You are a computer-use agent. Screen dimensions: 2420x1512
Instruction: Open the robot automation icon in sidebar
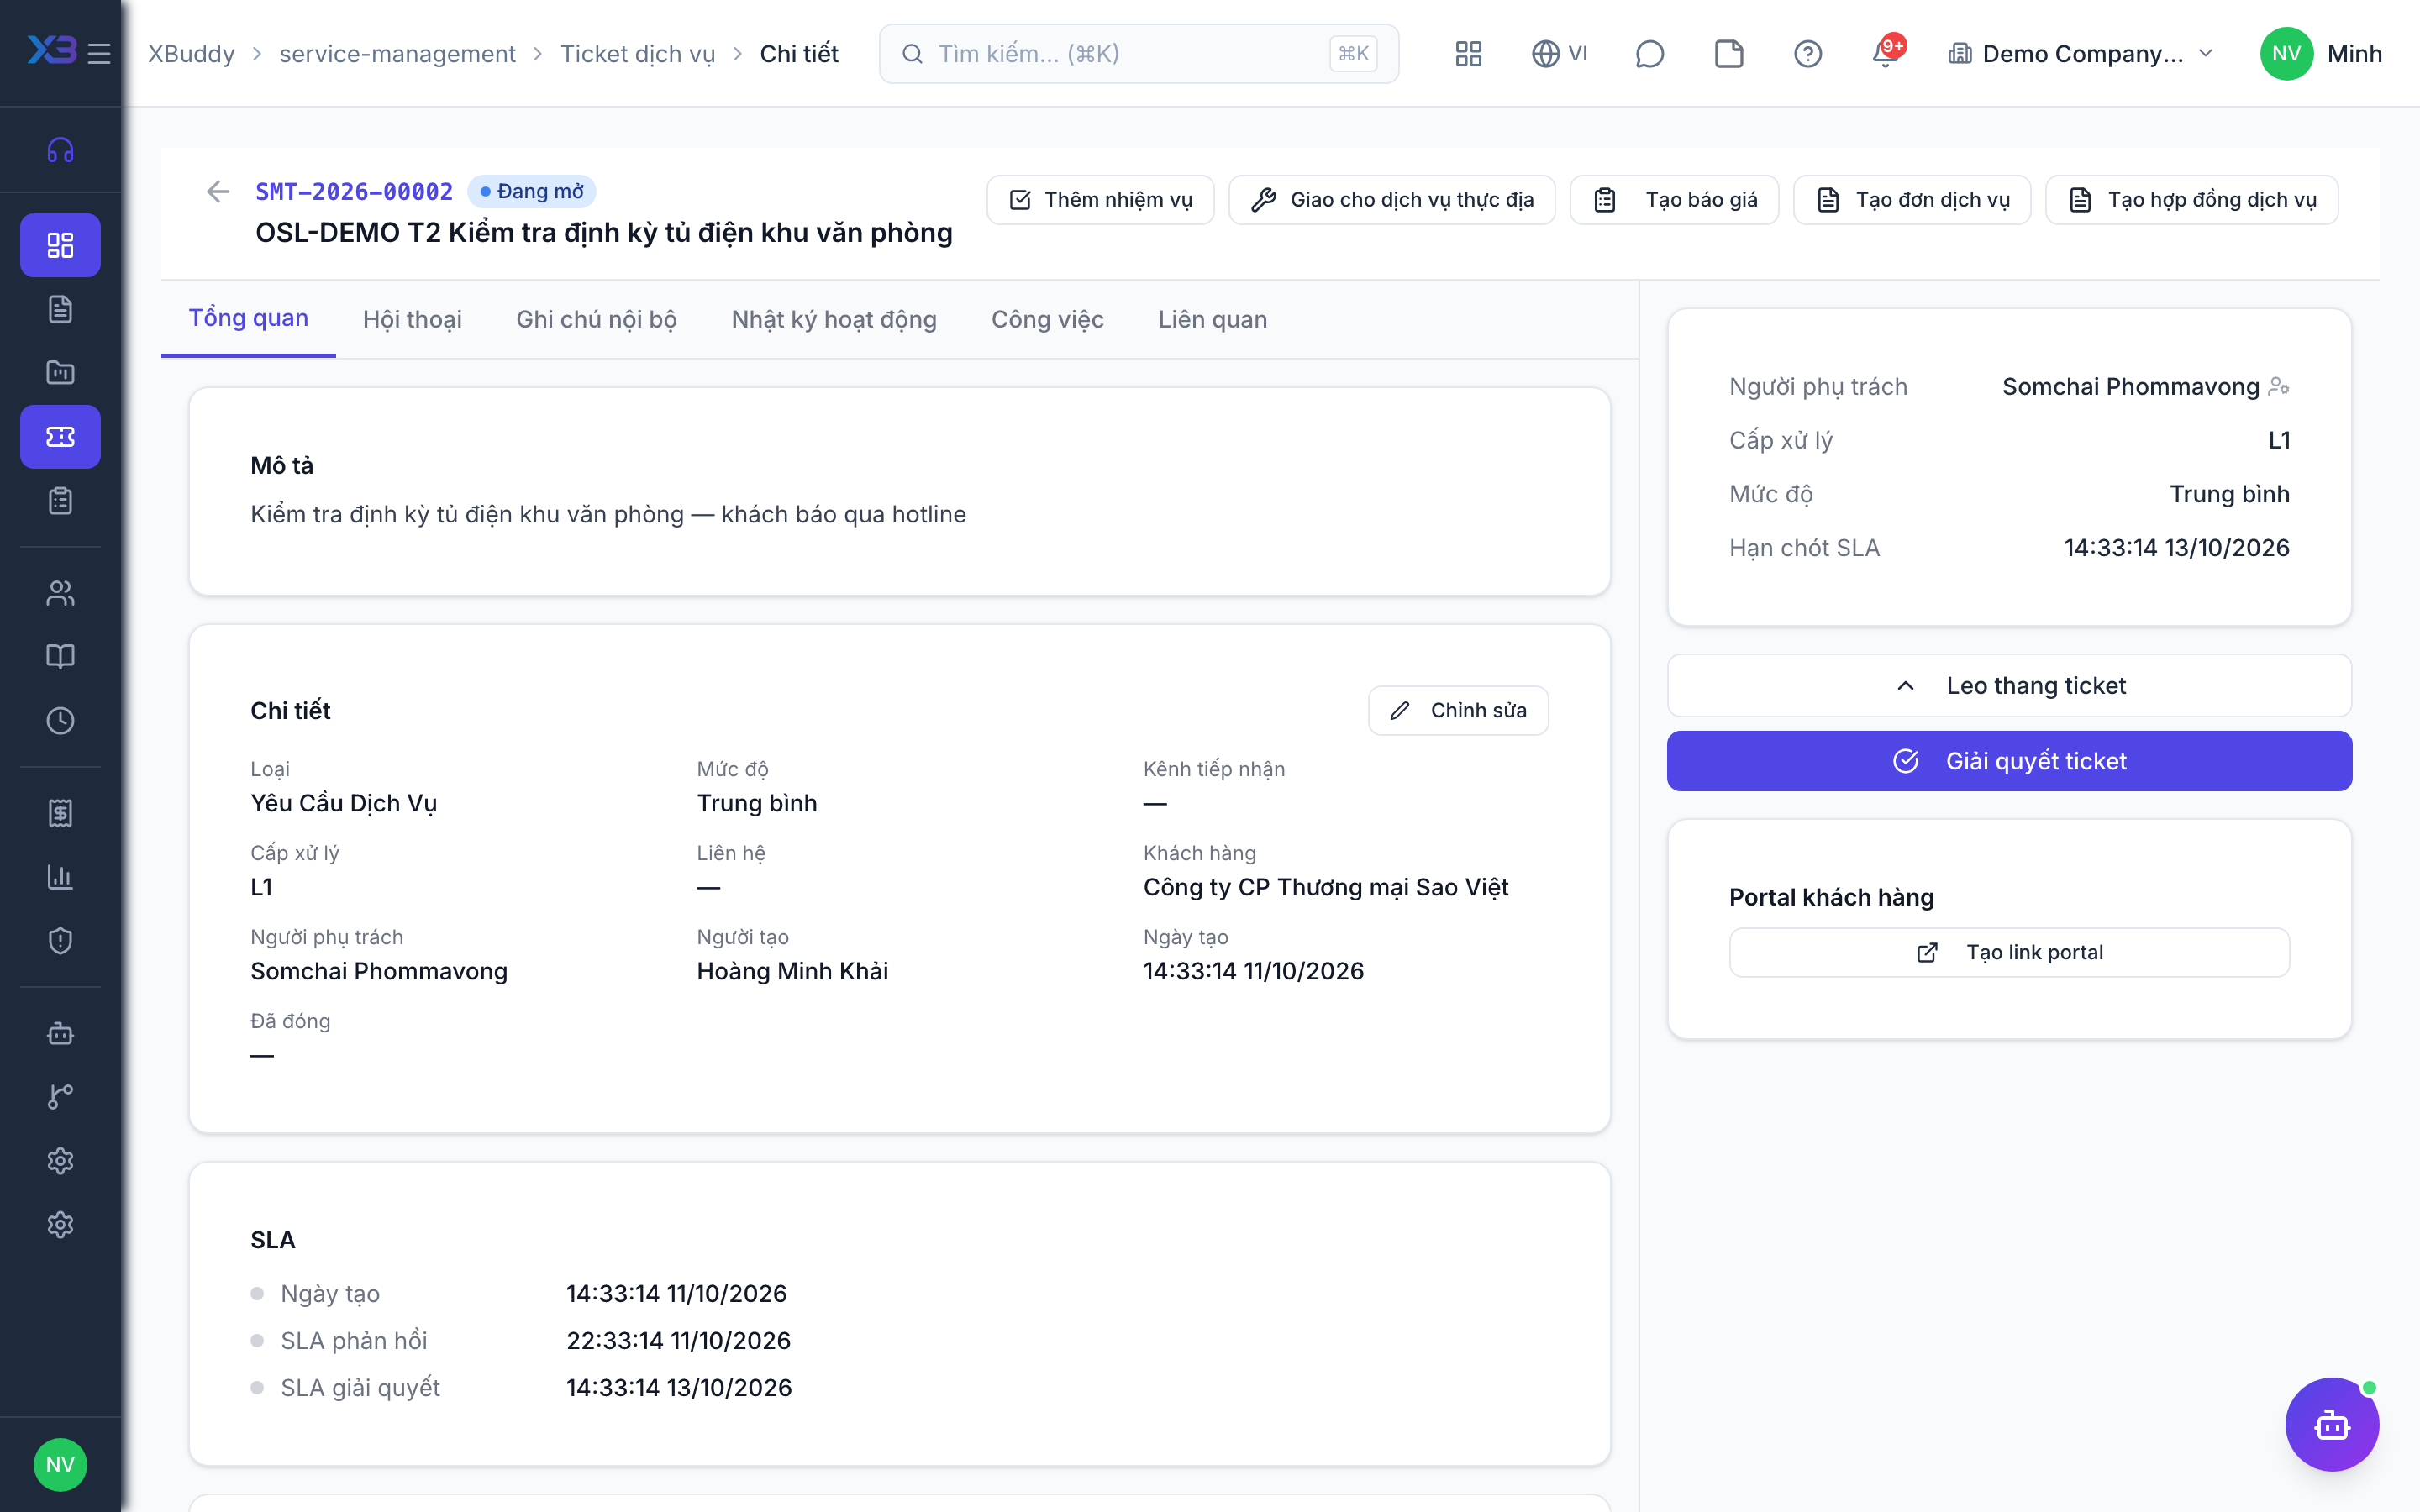pyautogui.click(x=60, y=1033)
